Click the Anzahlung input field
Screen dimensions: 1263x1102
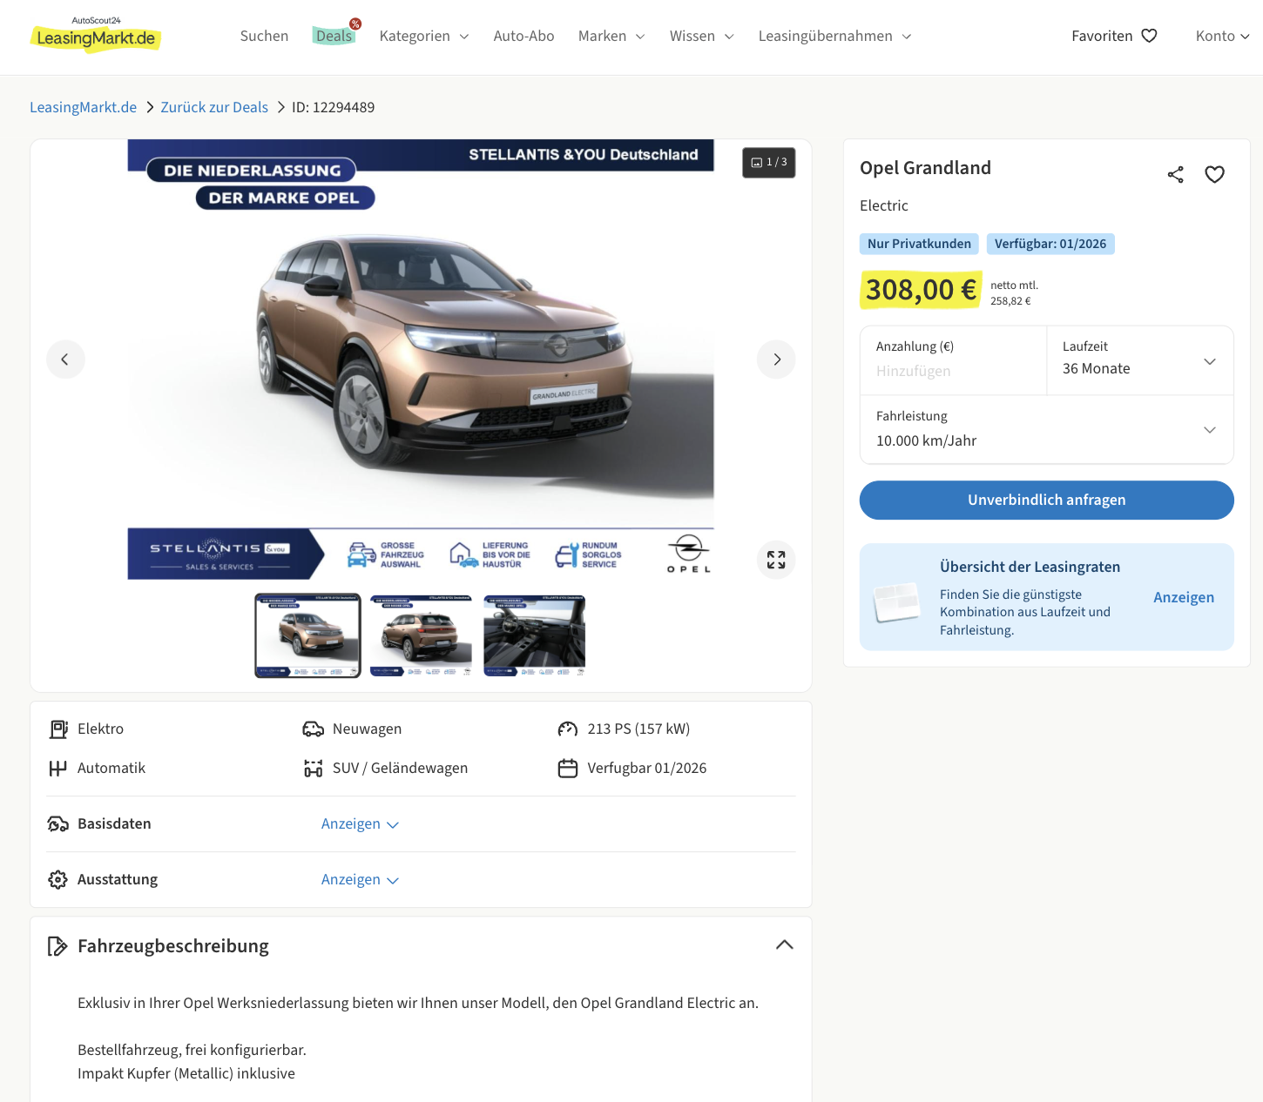click(x=953, y=371)
